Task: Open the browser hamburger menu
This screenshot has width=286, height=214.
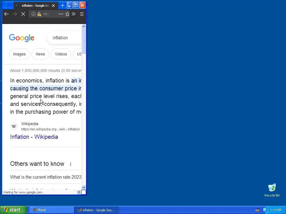Action: click(82, 14)
